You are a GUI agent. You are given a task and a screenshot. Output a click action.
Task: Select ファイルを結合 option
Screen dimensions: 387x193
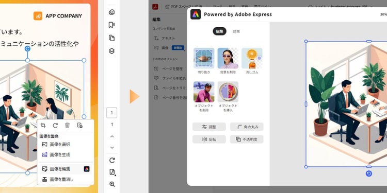click(x=170, y=78)
